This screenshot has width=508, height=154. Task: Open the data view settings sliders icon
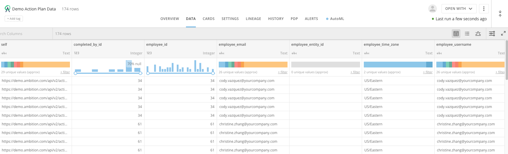point(492,34)
